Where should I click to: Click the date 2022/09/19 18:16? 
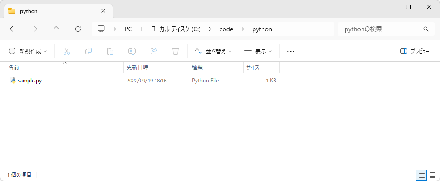point(147,81)
